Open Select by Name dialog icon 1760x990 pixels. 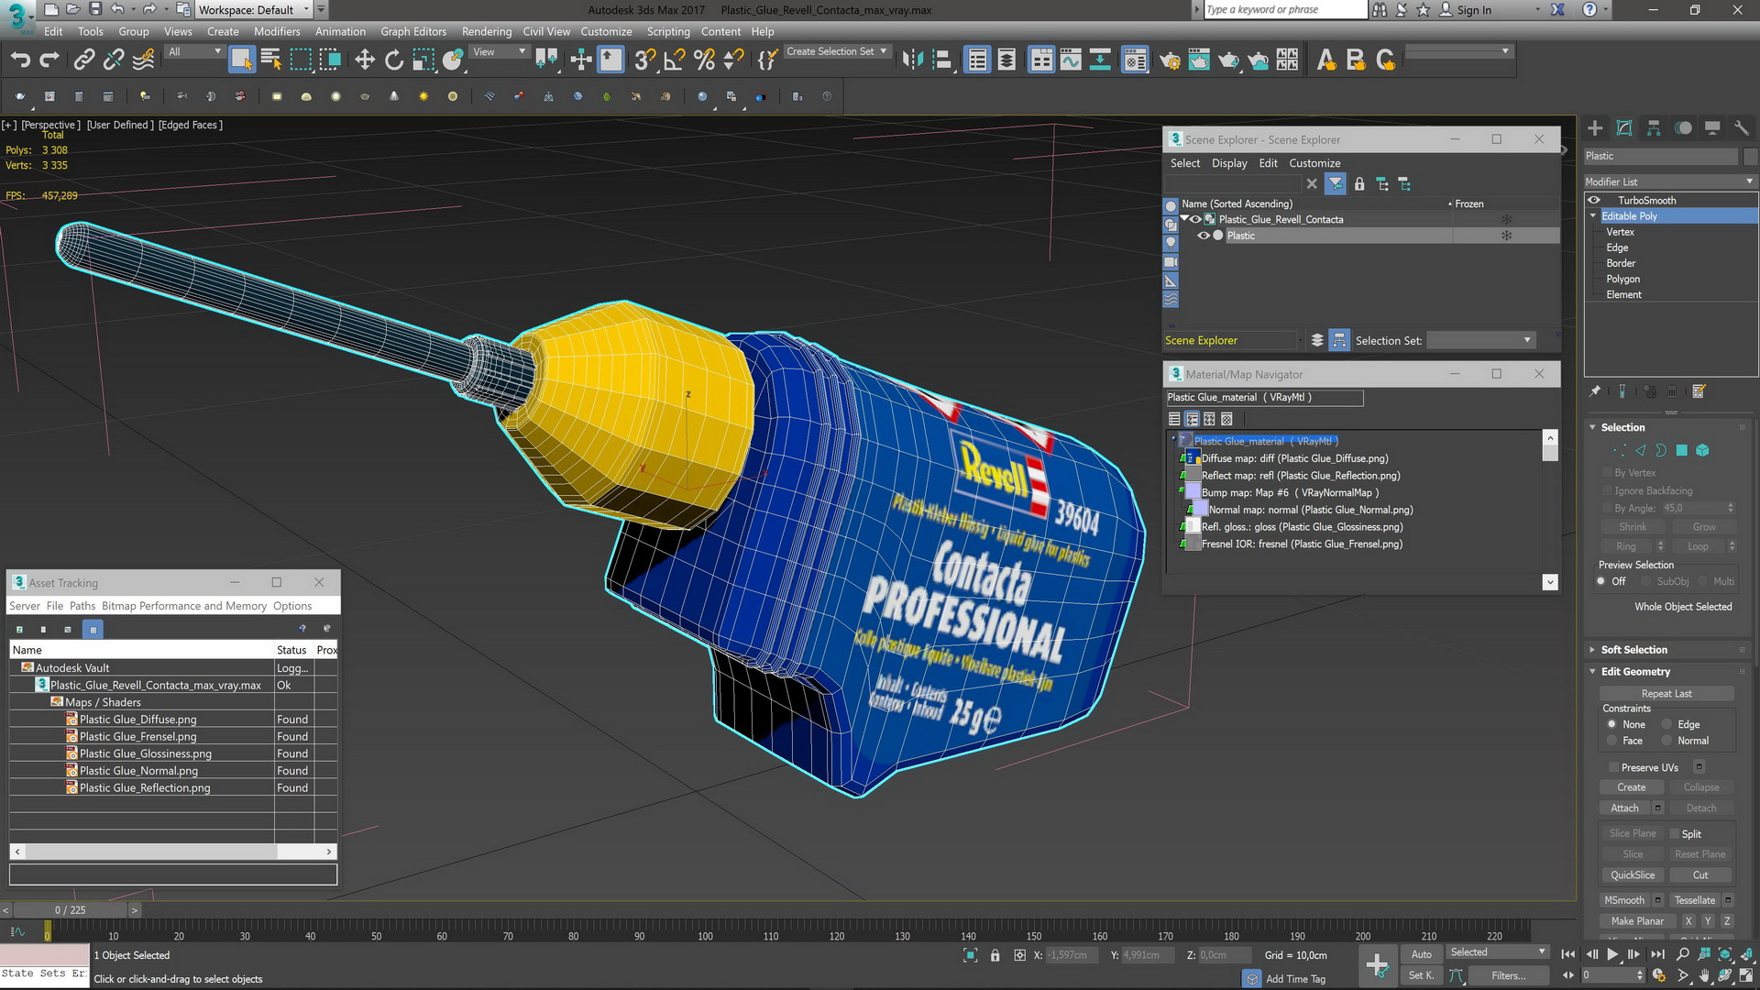point(270,60)
